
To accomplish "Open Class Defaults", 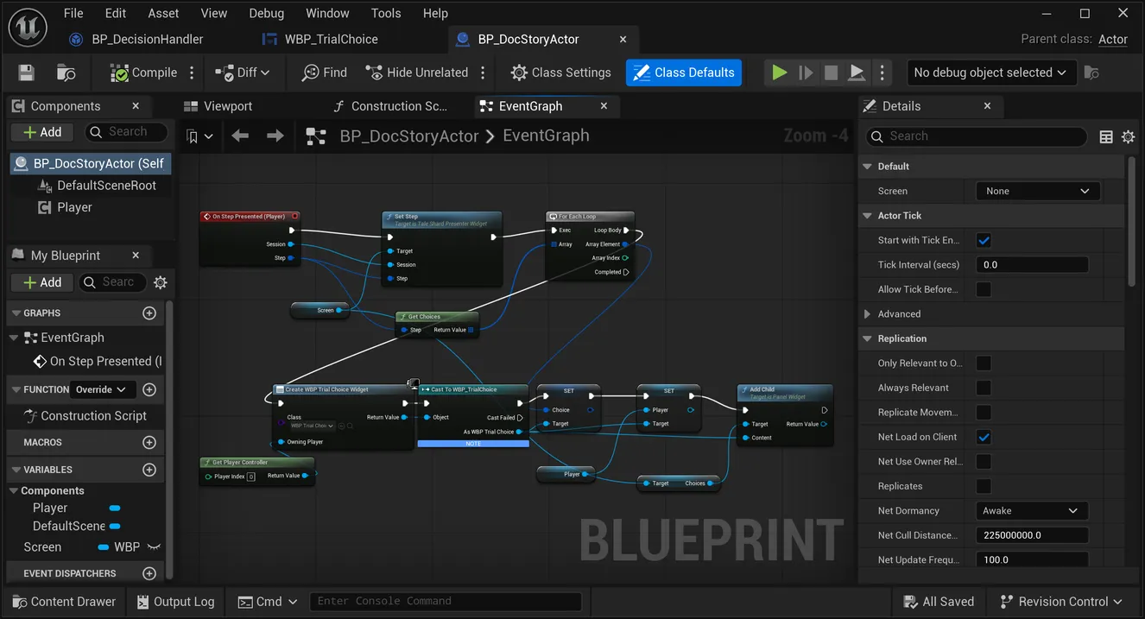I will point(684,73).
